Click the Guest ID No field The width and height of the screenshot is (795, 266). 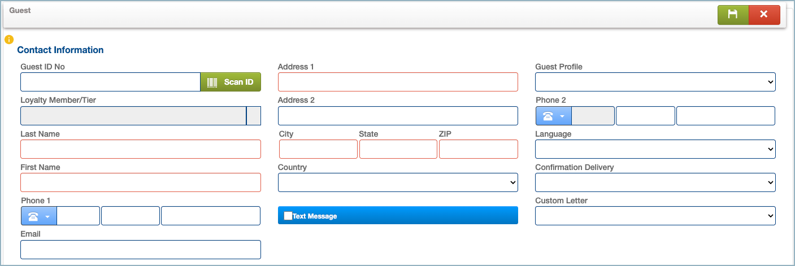[x=110, y=82]
